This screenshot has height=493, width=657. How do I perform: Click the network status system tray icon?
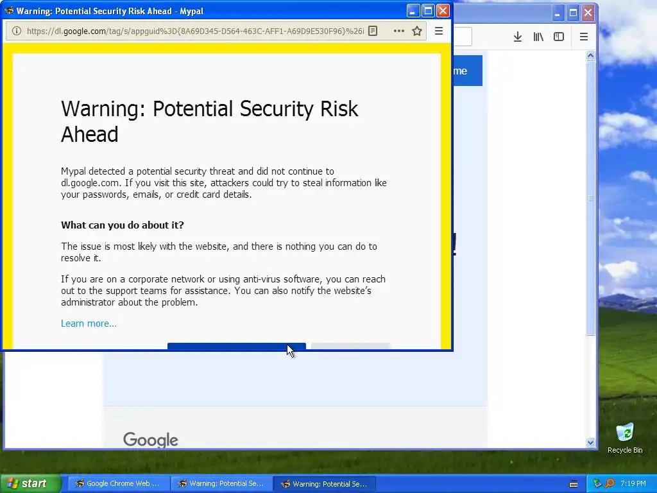tap(597, 483)
